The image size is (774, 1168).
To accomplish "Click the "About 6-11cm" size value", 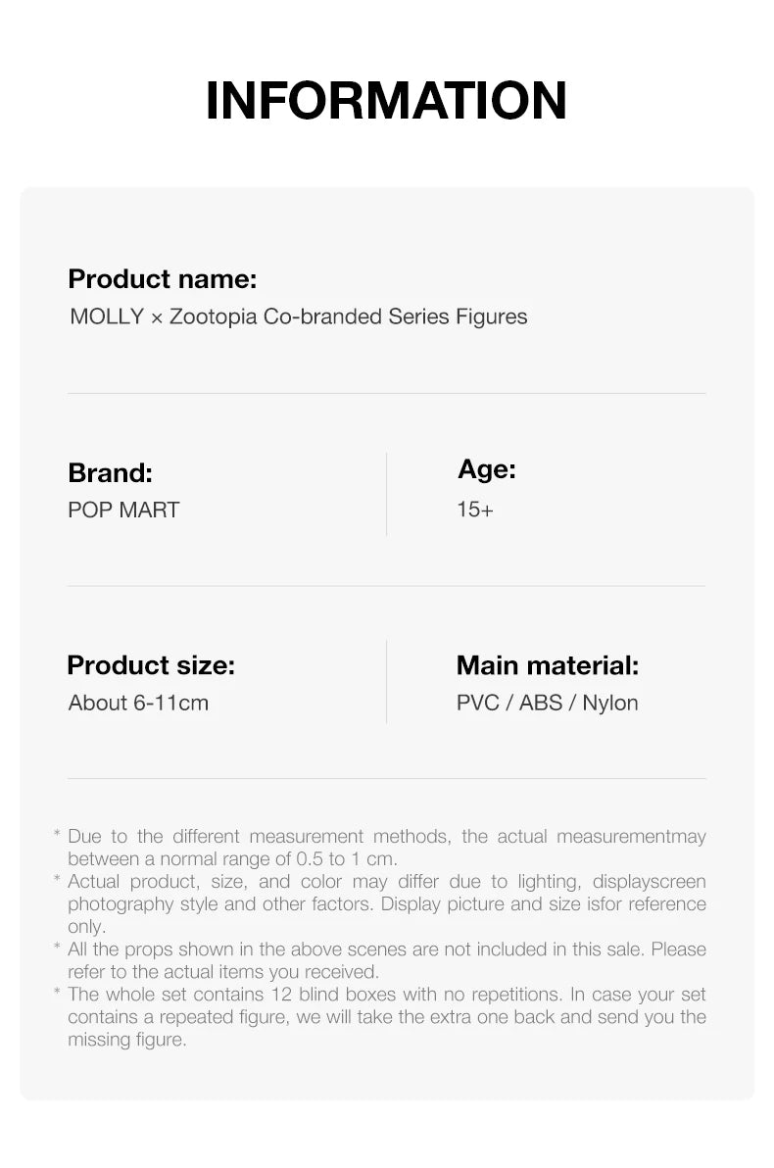I will (138, 703).
